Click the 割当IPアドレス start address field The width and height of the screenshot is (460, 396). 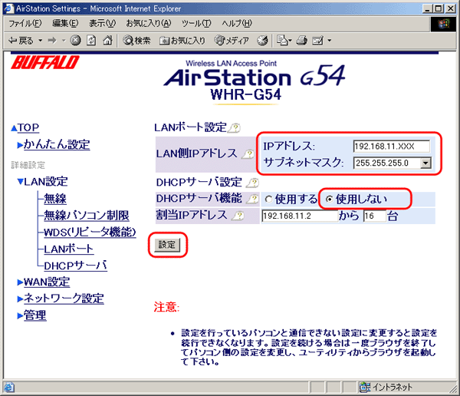coord(300,216)
